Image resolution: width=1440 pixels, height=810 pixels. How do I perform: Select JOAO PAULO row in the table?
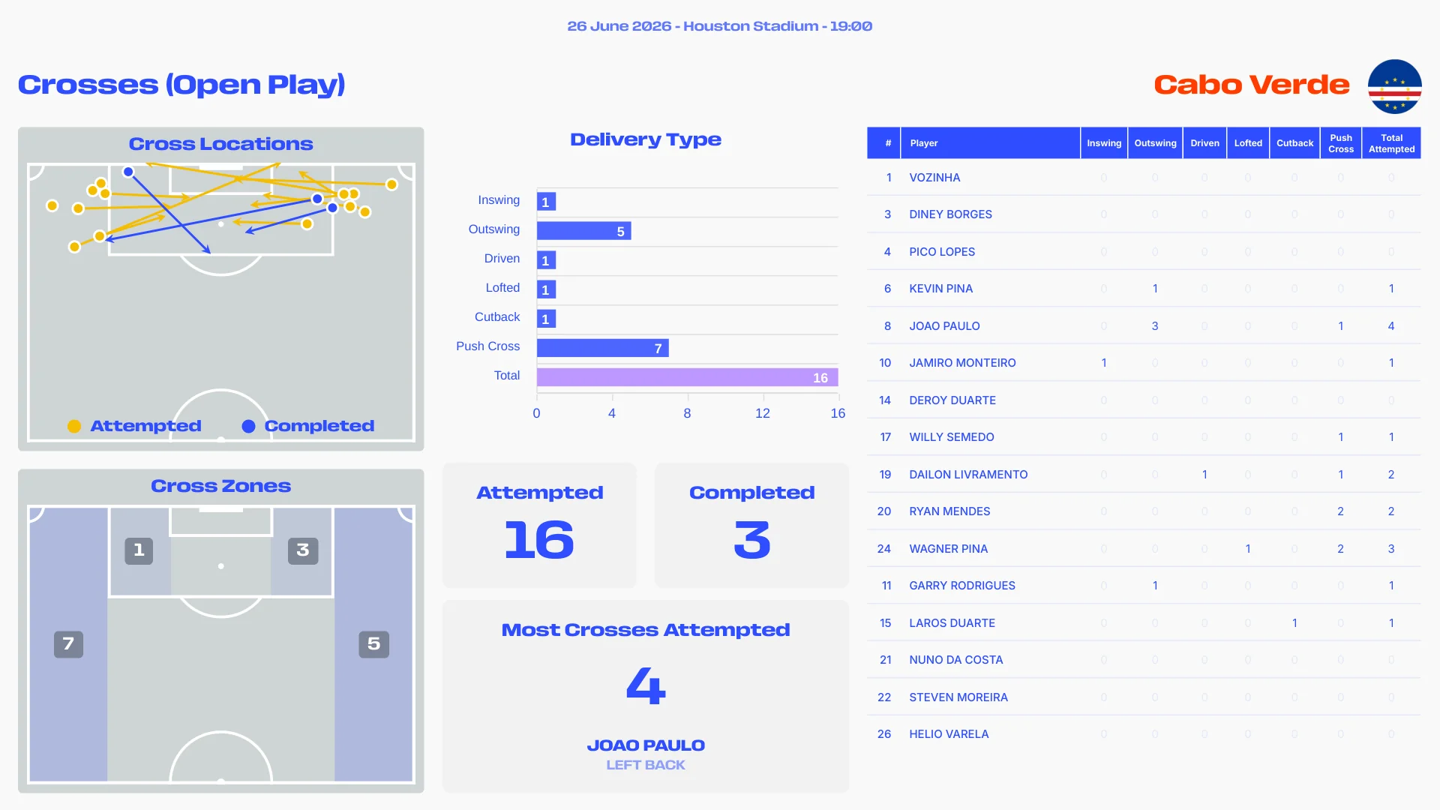[1144, 325]
